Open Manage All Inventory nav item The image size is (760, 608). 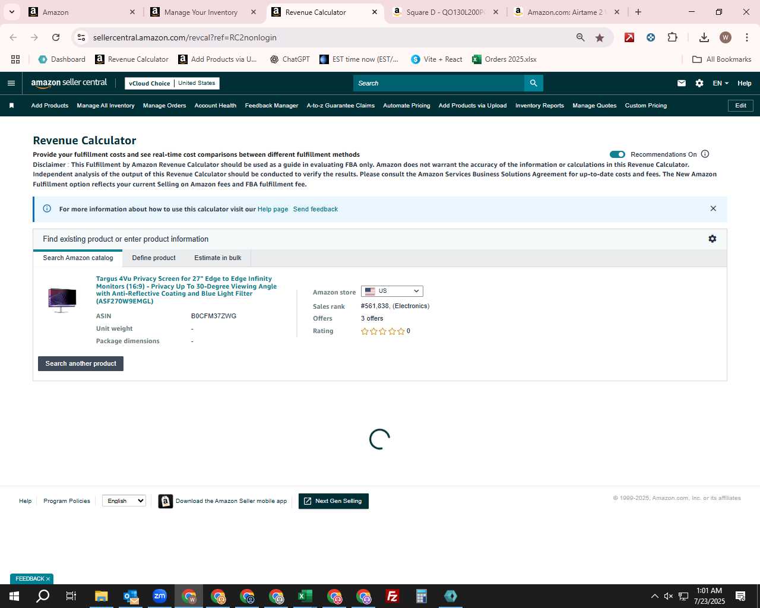click(x=106, y=106)
